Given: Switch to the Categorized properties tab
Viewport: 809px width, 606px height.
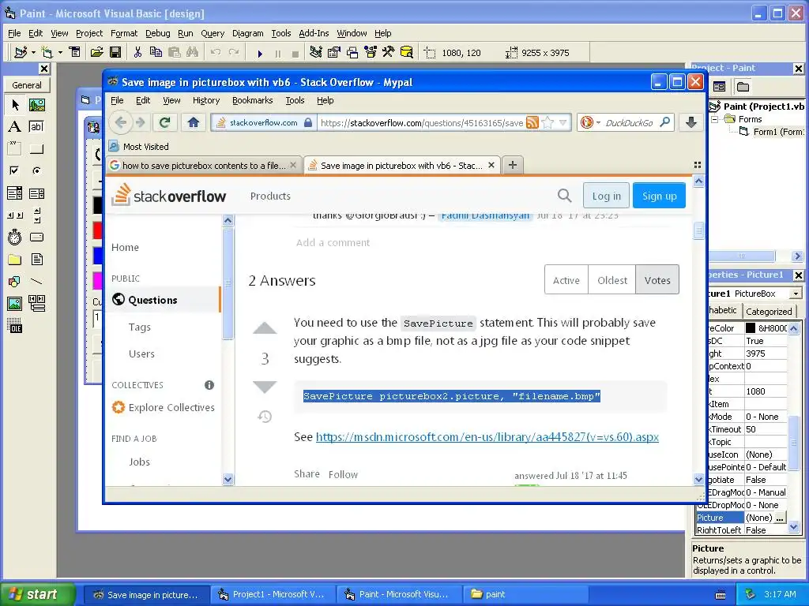Looking at the screenshot, I should [769, 311].
